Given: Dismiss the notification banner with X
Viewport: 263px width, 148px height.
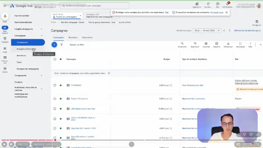Looking at the screenshot, I should [x=227, y=12].
